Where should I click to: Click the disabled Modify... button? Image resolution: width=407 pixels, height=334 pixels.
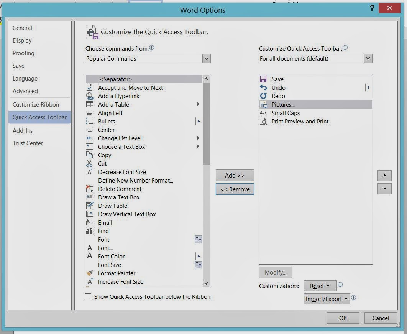pyautogui.click(x=276, y=272)
